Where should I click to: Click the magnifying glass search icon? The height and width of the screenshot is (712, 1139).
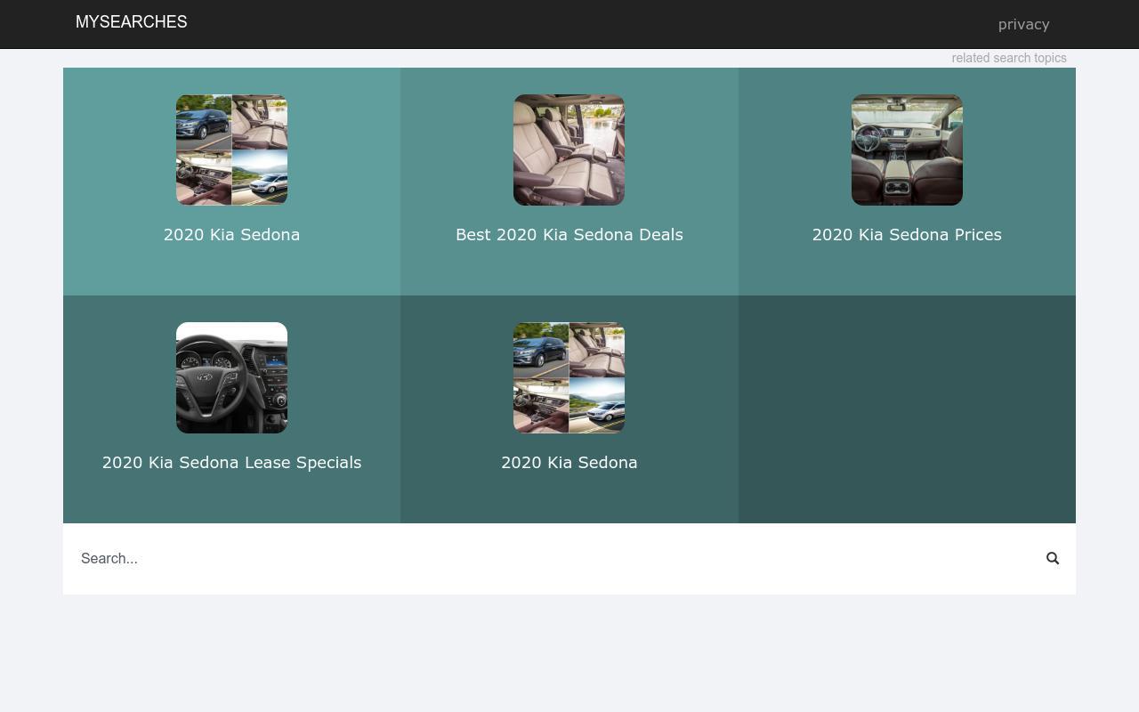(x=1053, y=558)
